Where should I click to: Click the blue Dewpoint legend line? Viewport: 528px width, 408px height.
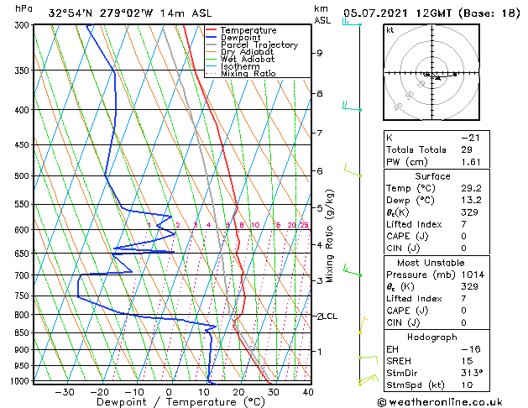pos(211,38)
